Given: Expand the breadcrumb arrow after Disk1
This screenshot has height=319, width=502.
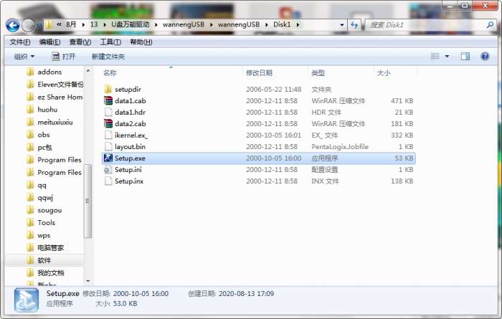Looking at the screenshot, I should (x=298, y=24).
